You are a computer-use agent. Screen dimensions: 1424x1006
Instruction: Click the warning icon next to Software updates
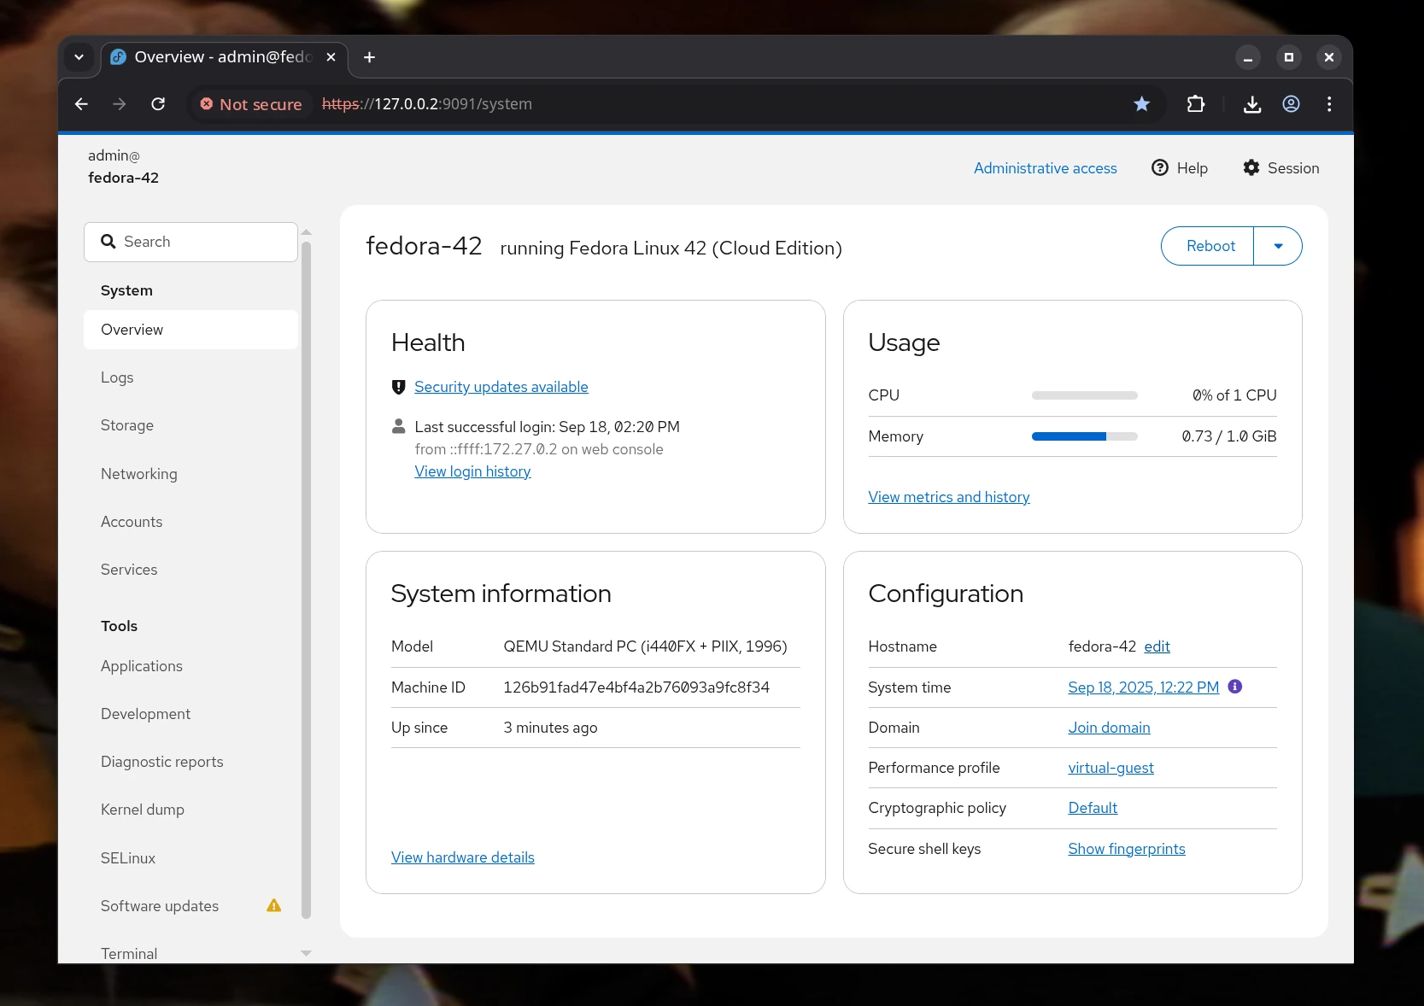273,905
